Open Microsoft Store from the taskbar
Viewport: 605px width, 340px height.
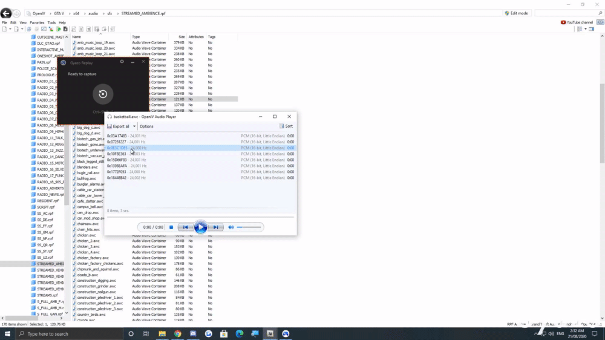(x=224, y=334)
